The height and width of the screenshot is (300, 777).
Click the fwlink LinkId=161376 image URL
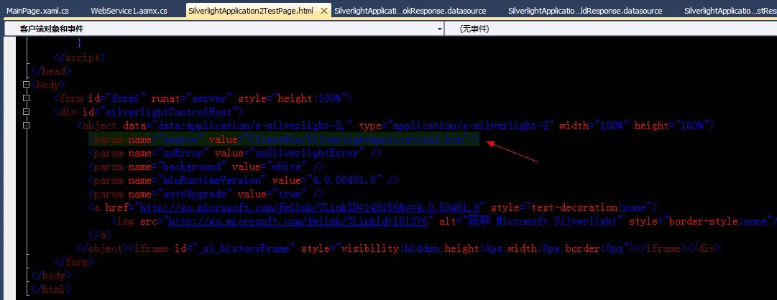point(298,221)
